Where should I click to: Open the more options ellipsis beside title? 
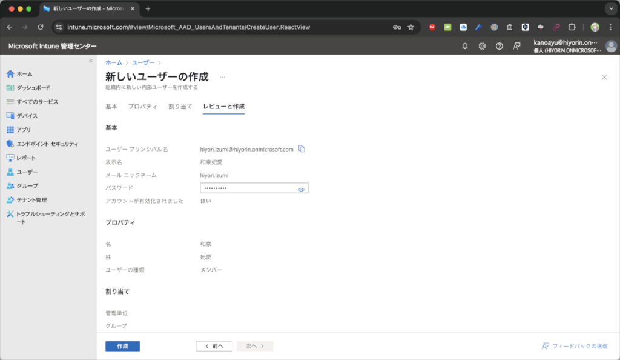(223, 77)
